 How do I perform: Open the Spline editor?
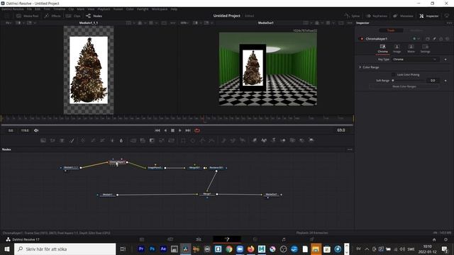pos(352,16)
